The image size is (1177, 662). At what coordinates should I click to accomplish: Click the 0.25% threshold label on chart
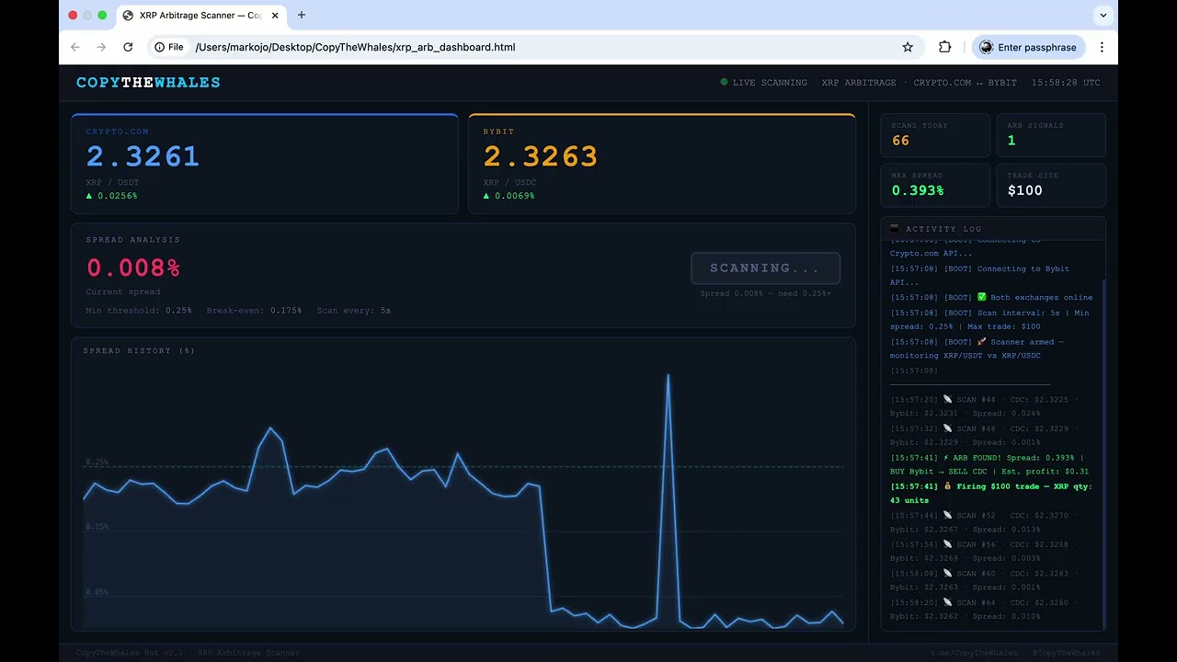pyautogui.click(x=97, y=462)
